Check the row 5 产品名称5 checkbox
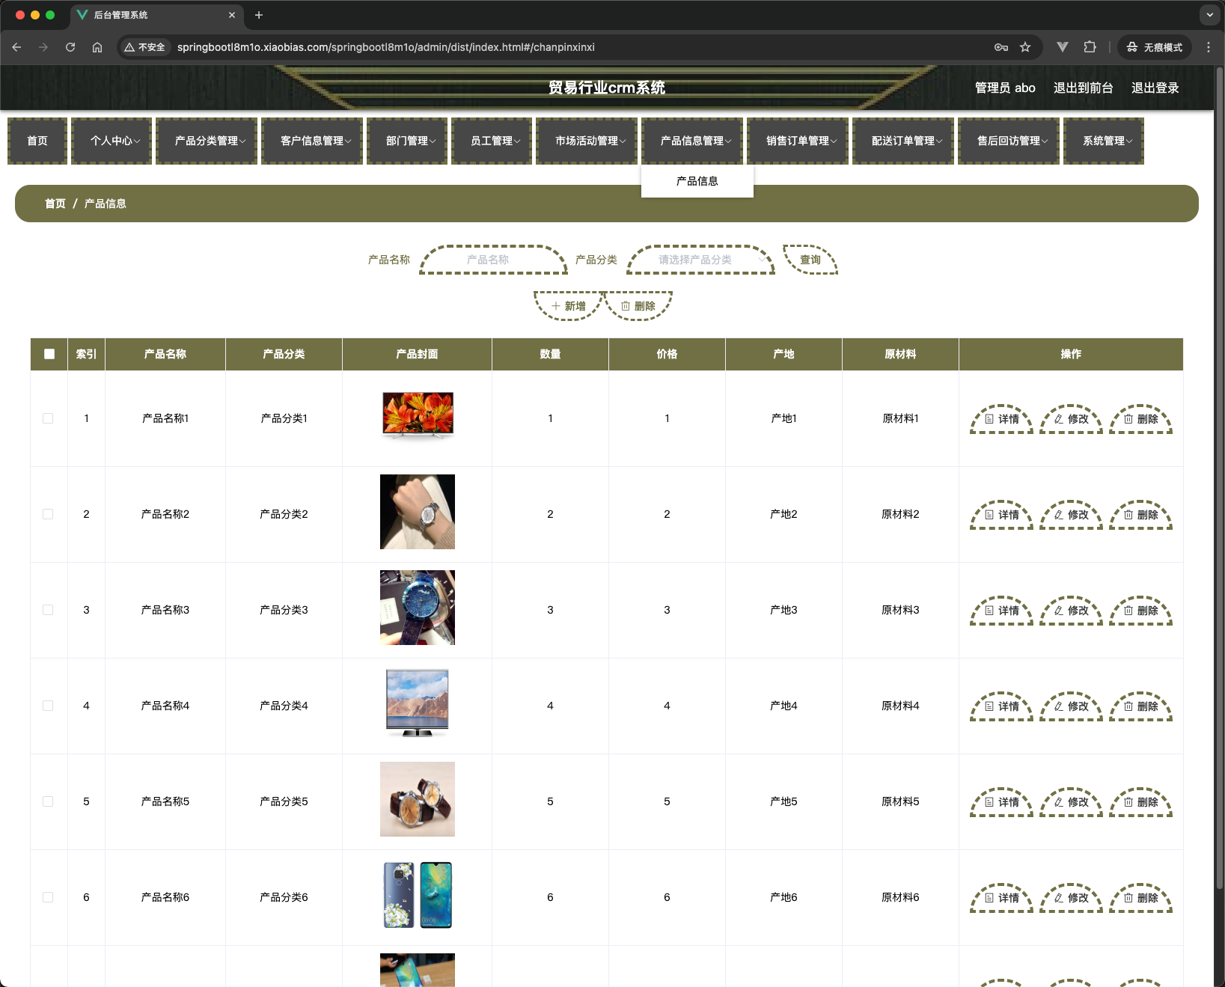 pyautogui.click(x=48, y=801)
